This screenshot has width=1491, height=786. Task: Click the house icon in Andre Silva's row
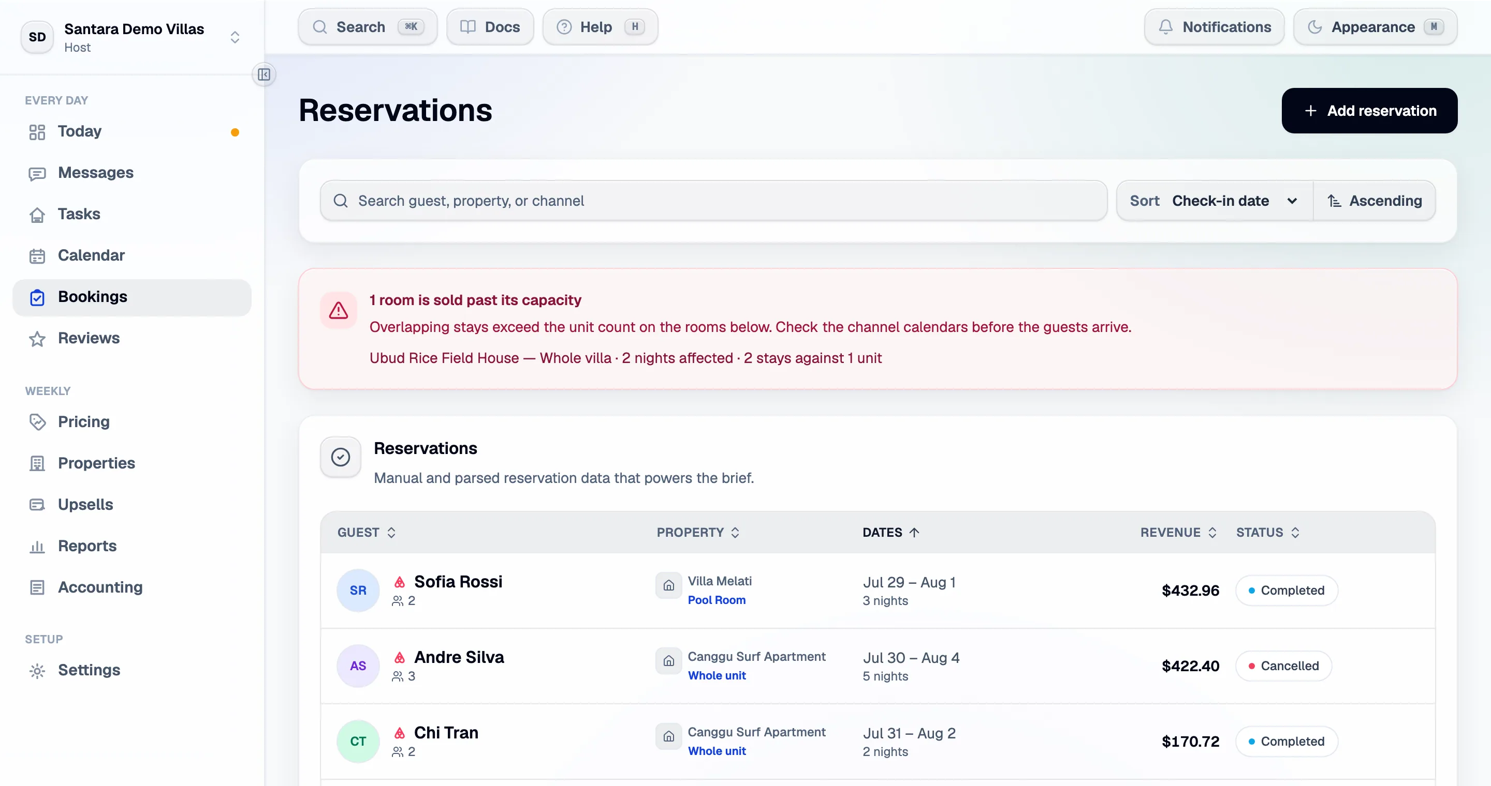[x=668, y=660]
